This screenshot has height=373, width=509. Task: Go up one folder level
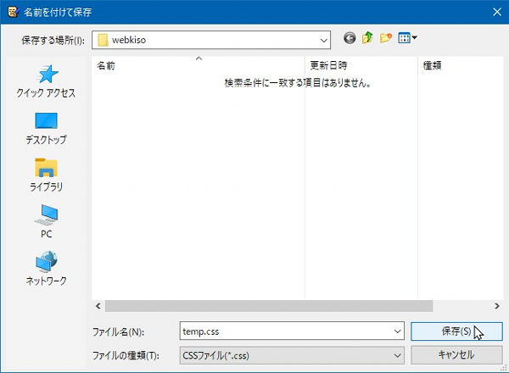click(367, 38)
